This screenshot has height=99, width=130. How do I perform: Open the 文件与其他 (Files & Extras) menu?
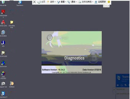86,2
